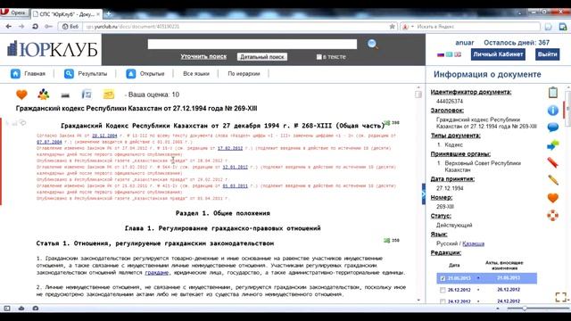
Task: Click browser reload button
Action: click(35, 27)
